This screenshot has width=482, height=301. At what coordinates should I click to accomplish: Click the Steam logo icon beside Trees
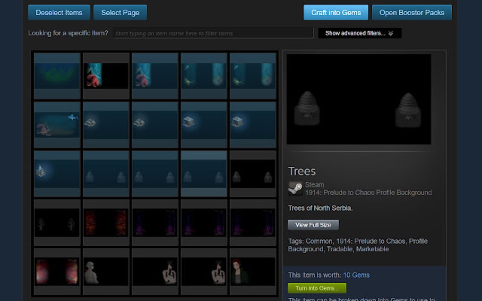(x=295, y=188)
